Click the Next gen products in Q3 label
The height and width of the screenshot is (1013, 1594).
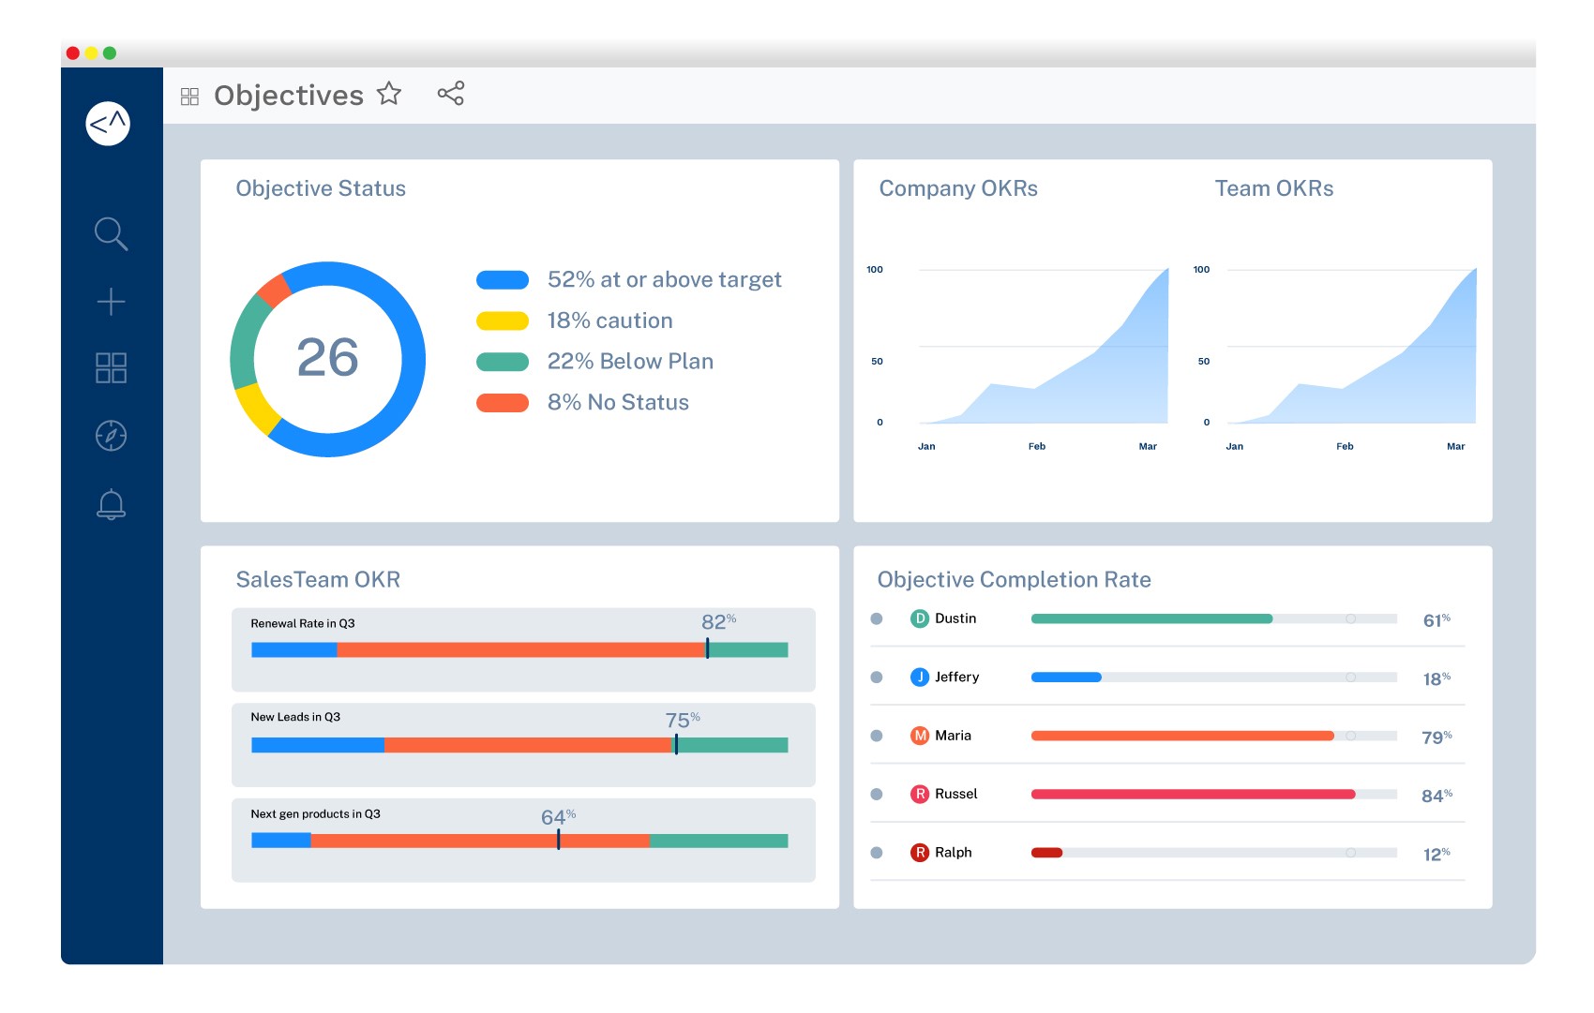click(x=315, y=814)
